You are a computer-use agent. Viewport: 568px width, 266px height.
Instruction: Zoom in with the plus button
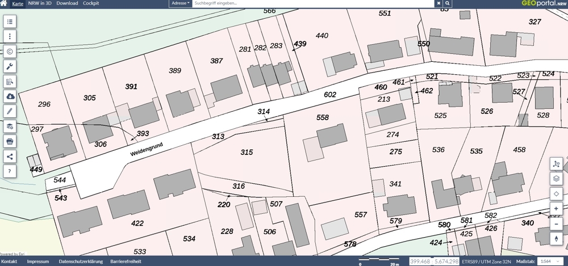tap(557, 209)
